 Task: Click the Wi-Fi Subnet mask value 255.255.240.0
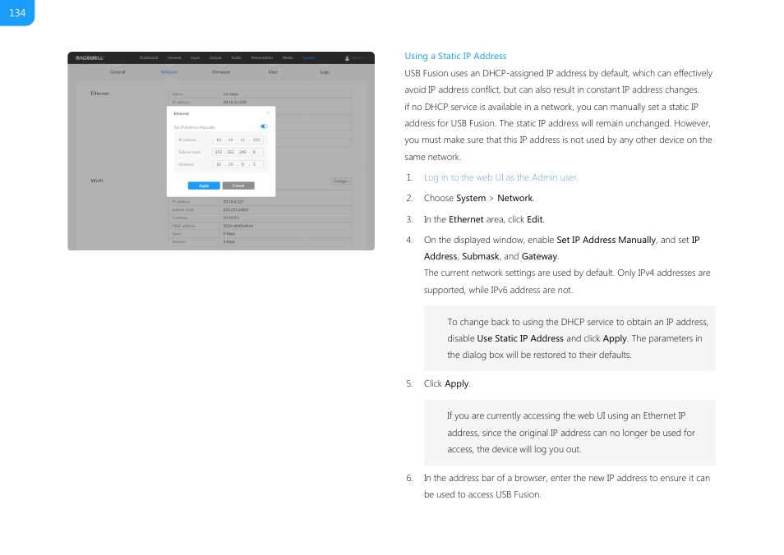236,210
